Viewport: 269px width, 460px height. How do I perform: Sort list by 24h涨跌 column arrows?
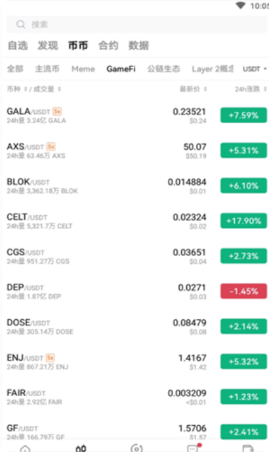coord(265,89)
